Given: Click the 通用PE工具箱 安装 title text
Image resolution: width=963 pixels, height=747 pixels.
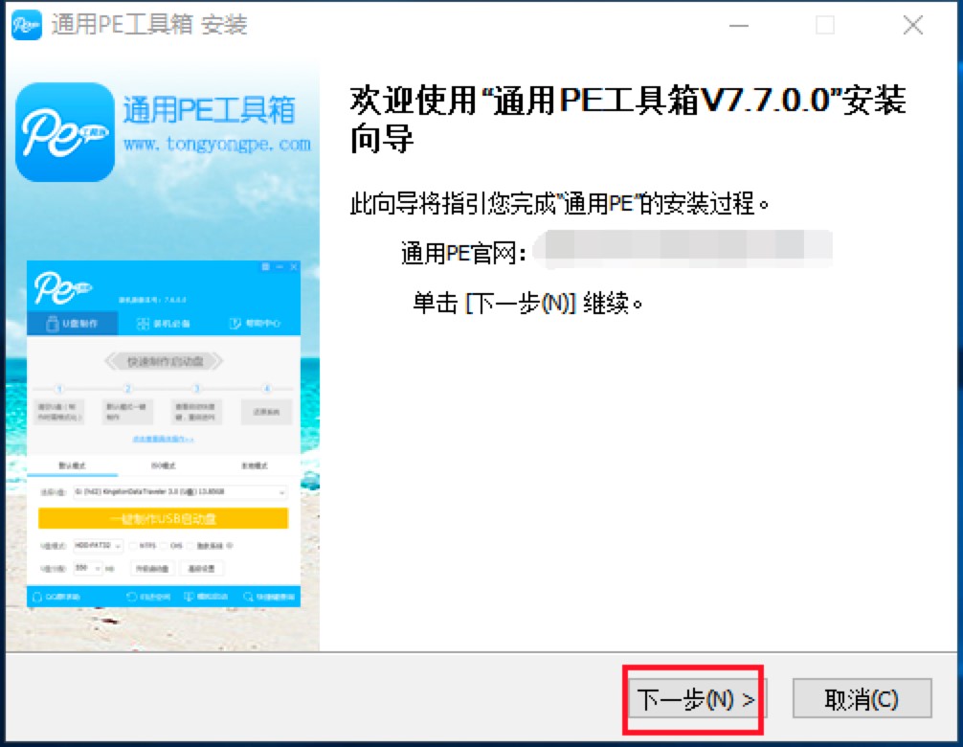Looking at the screenshot, I should point(149,25).
